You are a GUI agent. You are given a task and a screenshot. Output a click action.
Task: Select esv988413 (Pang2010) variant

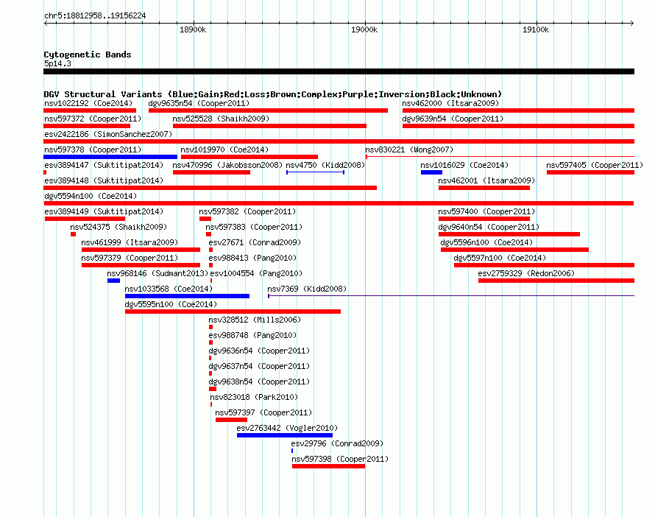point(252,258)
